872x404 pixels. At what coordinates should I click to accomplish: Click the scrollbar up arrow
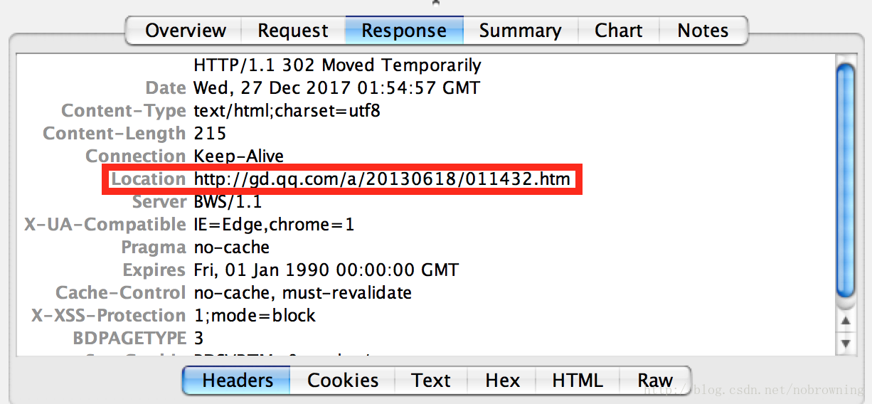click(x=846, y=321)
